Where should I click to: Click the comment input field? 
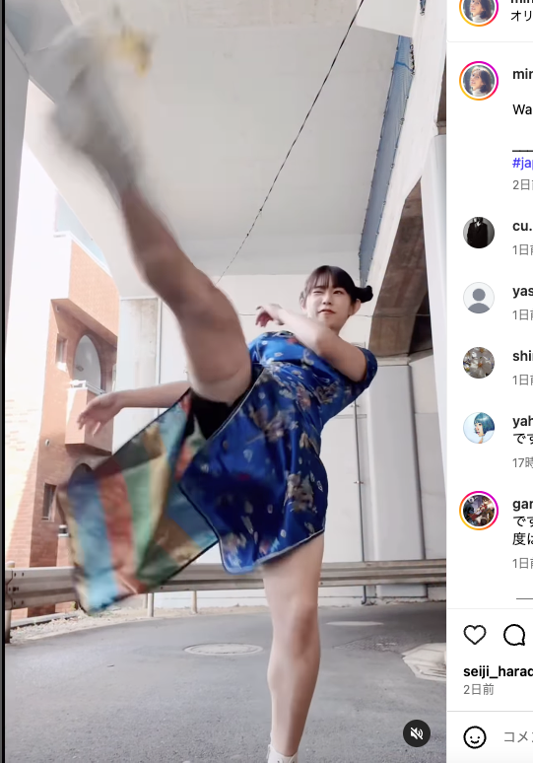click(517, 737)
